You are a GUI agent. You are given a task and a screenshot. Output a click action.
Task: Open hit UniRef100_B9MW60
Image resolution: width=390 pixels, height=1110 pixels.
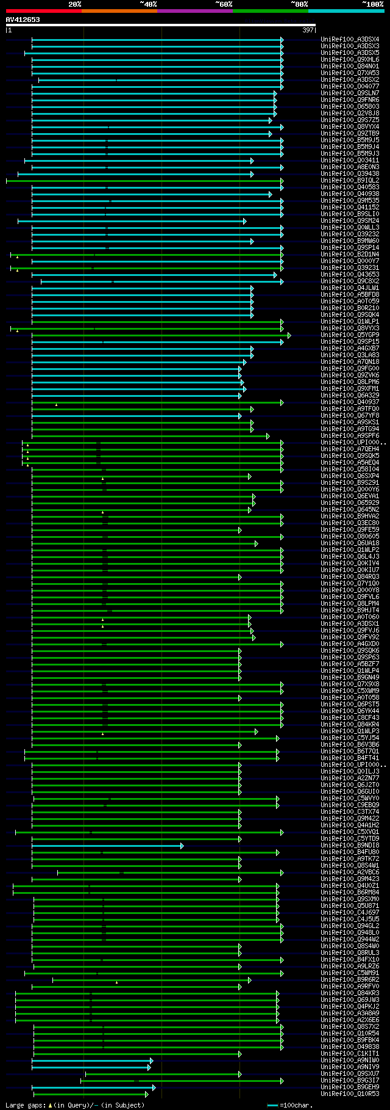350,241
